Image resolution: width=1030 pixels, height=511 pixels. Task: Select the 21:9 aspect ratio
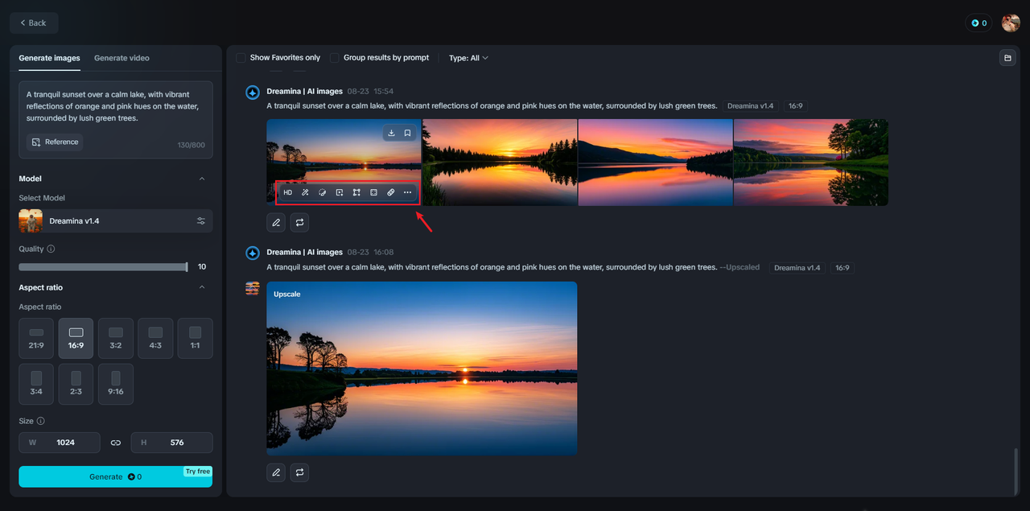36,338
